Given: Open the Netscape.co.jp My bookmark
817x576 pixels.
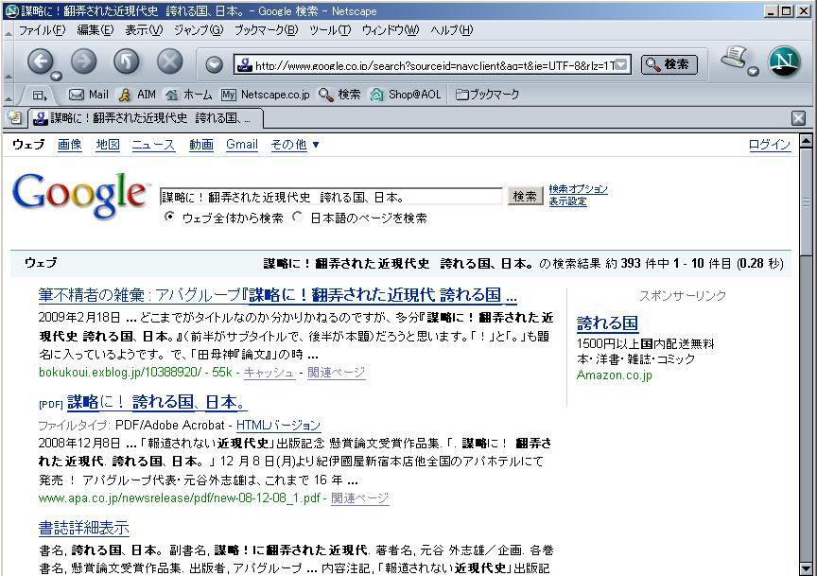Looking at the screenshot, I should (265, 95).
